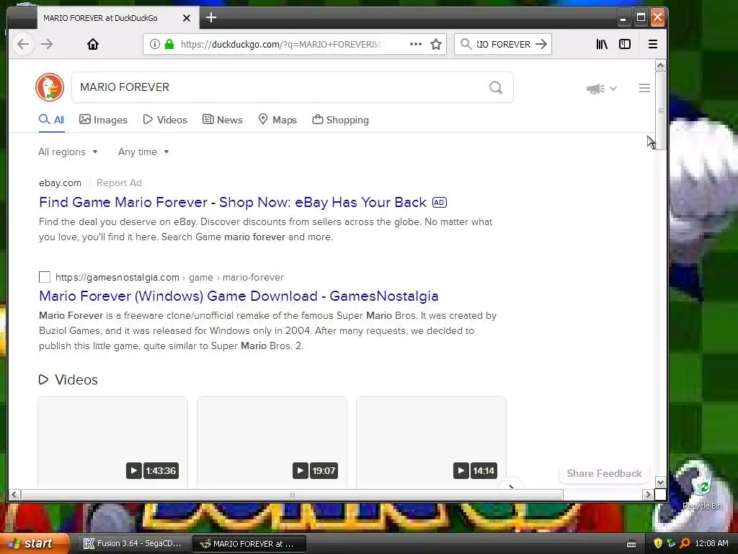Viewport: 738px width, 554px height.
Task: Go back with the browser back arrow
Action: coord(23,44)
